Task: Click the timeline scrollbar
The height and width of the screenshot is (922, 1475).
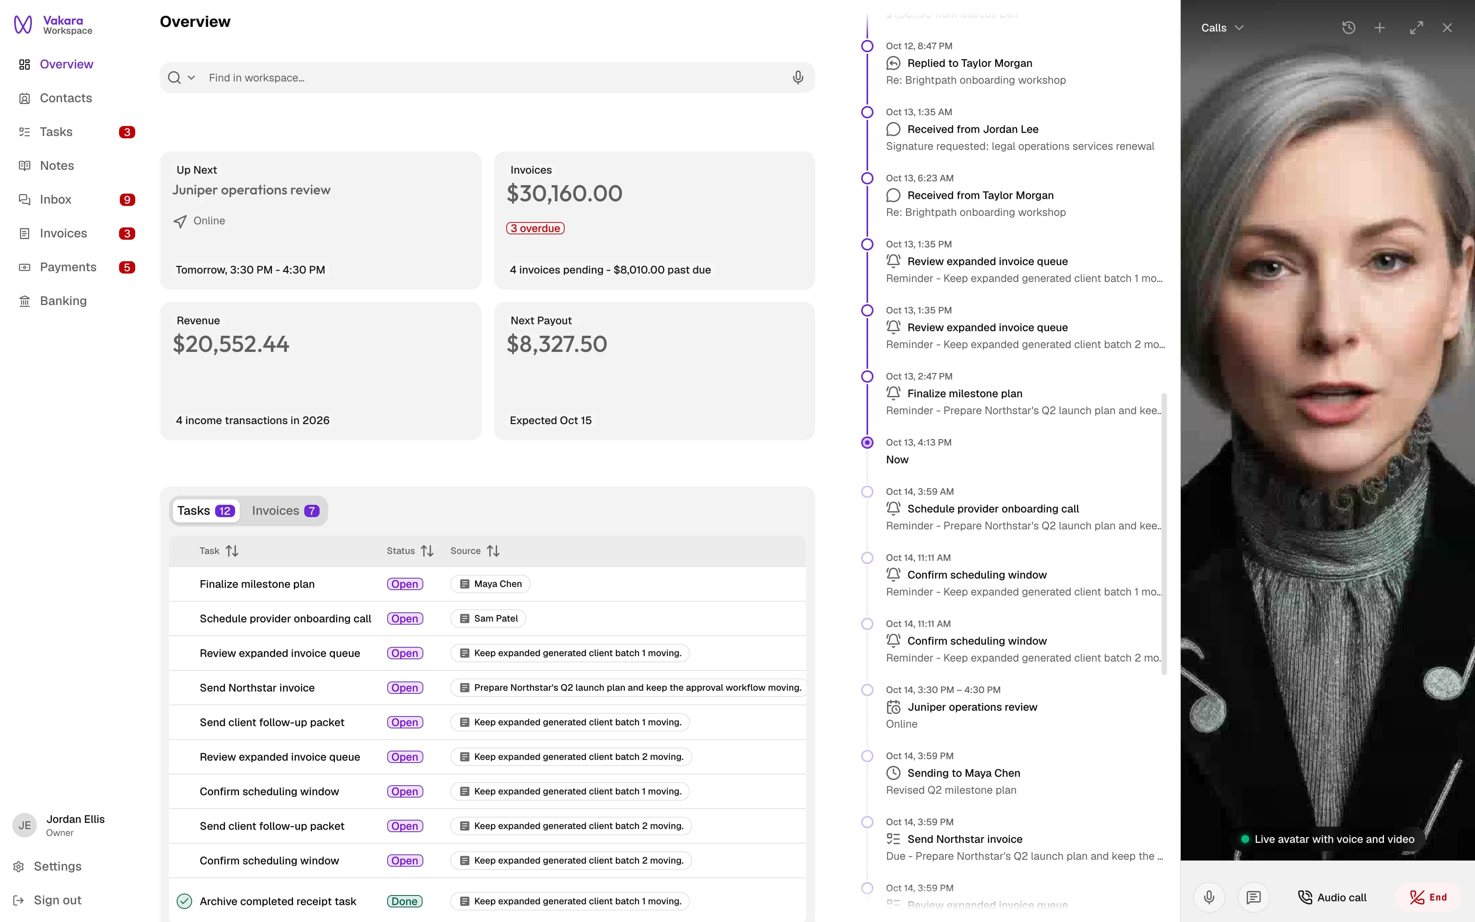Action: click(1164, 534)
